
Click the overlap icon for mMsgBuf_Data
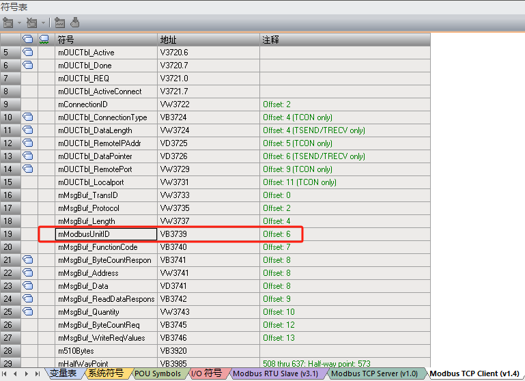click(x=28, y=286)
